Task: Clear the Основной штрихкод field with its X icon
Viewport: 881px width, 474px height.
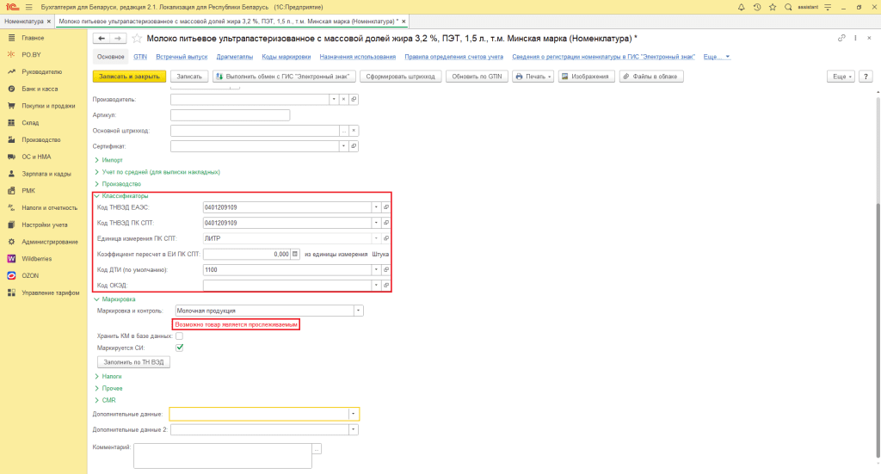Action: (353, 131)
